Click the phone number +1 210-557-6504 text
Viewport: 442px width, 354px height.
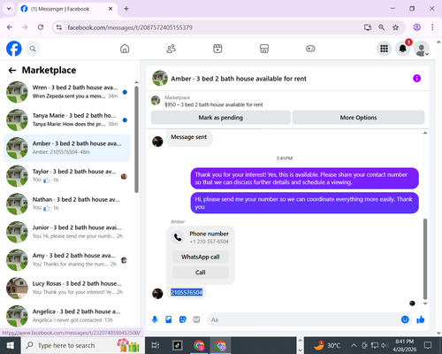[x=209, y=242]
